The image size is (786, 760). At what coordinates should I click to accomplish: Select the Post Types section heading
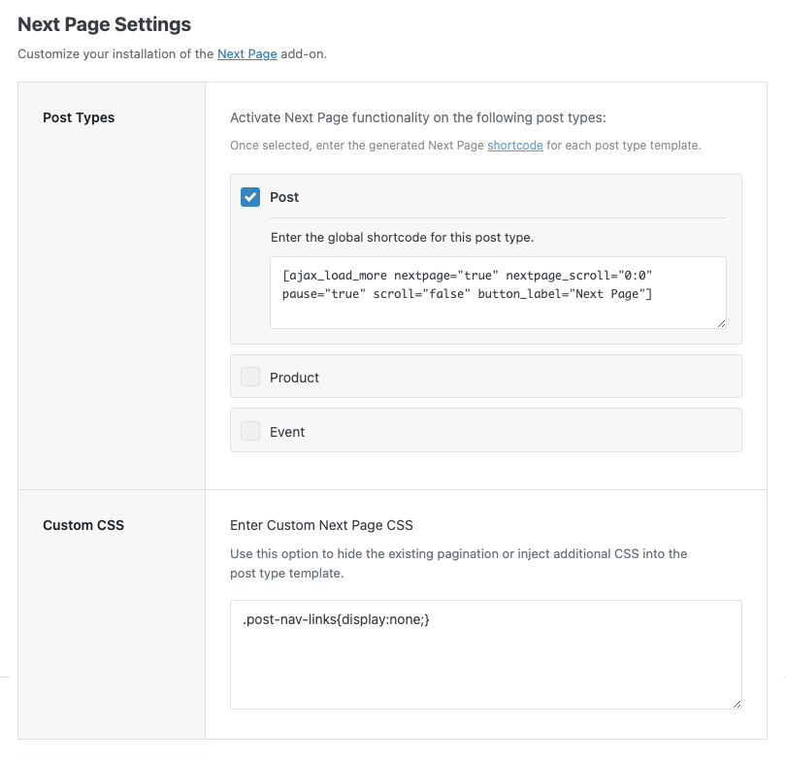tap(79, 117)
